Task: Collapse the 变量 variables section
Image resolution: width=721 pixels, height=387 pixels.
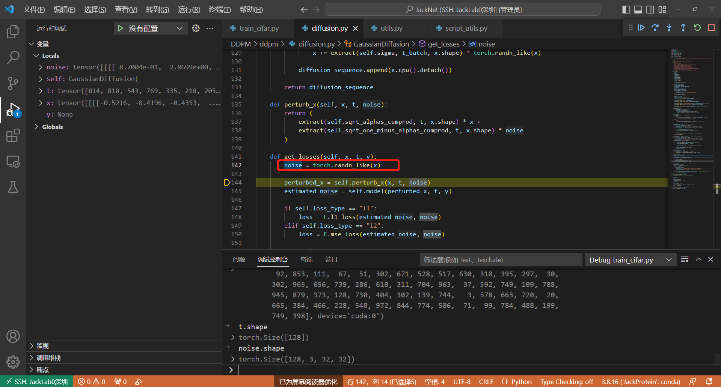Action: (32, 44)
